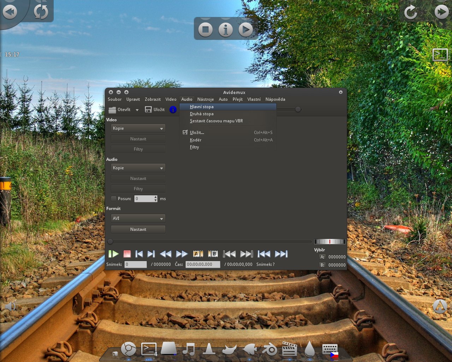Screen dimensions: 452x362
Task: Click the Výběr B: marker button
Action: click(322, 265)
